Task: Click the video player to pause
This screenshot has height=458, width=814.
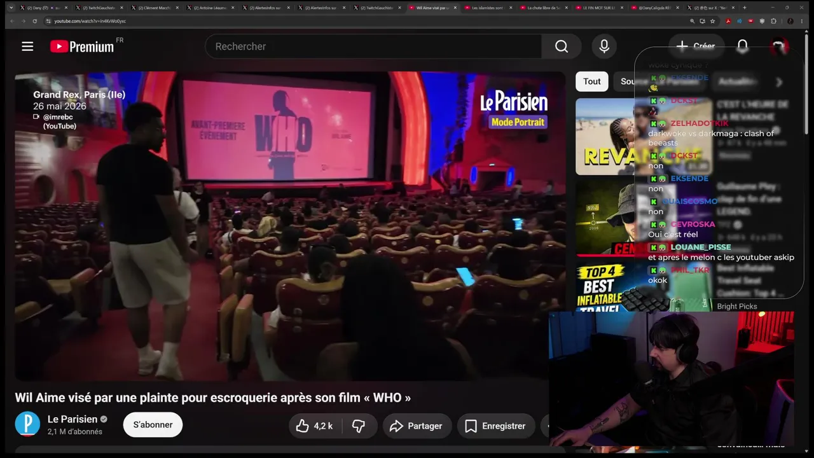Action: click(290, 226)
